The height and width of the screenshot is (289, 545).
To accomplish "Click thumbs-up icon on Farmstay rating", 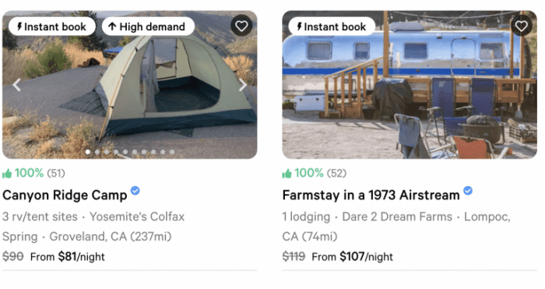I will tap(287, 173).
